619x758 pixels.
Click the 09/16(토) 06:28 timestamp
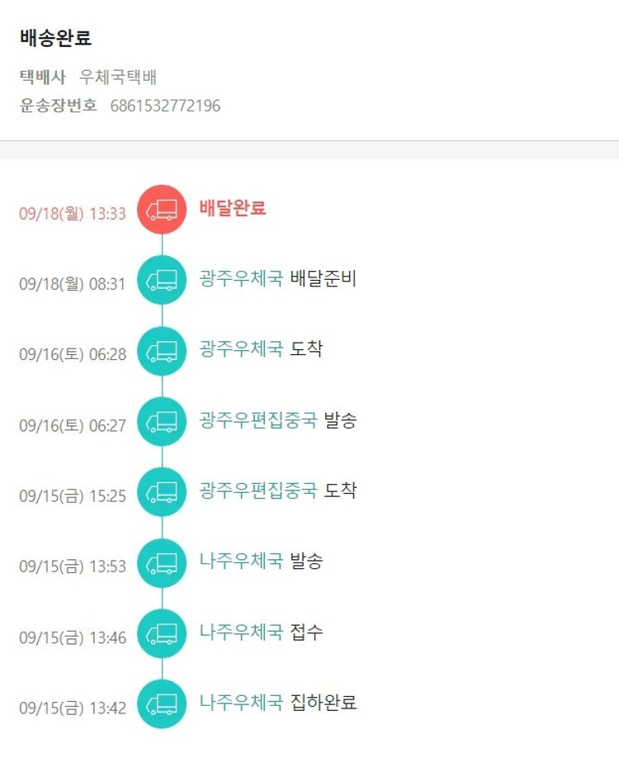coord(73,354)
